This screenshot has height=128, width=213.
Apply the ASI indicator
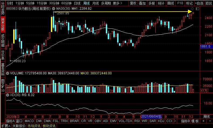(106, 121)
